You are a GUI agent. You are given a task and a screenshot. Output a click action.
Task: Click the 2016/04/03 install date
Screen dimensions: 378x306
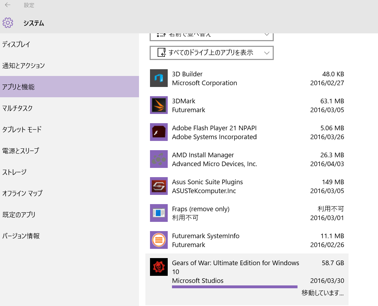click(x=327, y=164)
